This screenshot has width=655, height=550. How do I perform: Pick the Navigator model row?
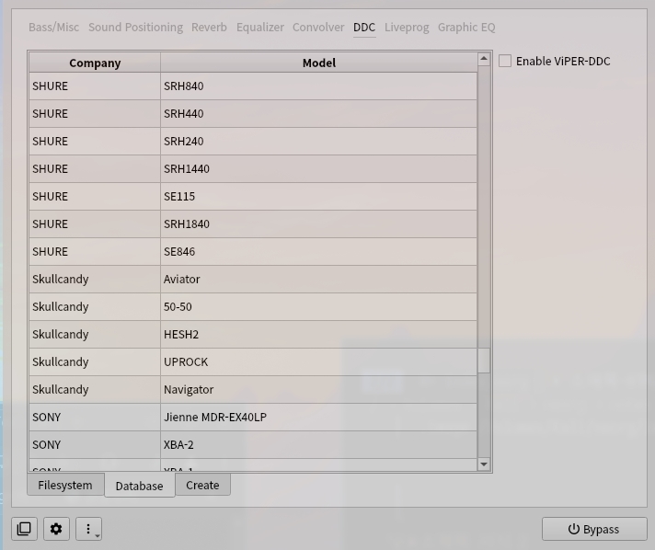pos(318,389)
